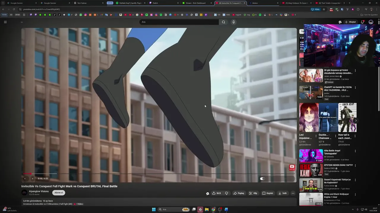The image size is (380, 213).
Task: Open the 'Levi impulsive' short
Action: click(309, 117)
